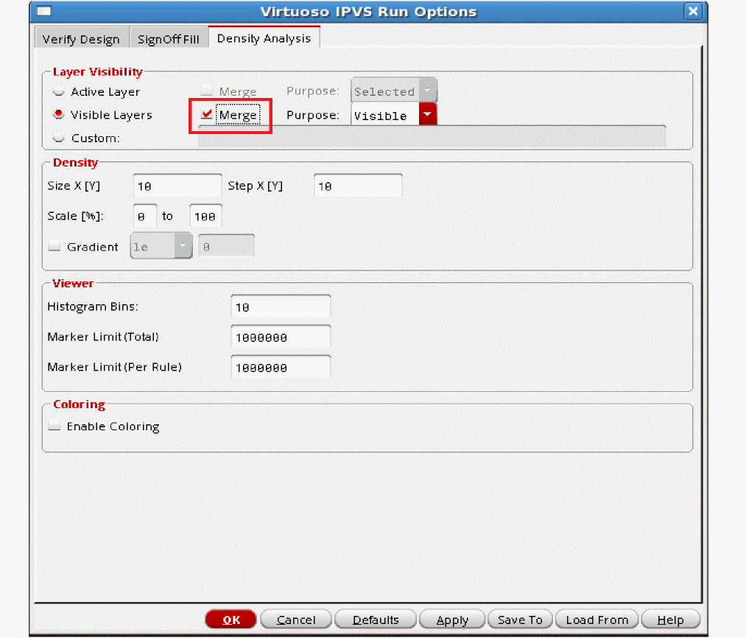The height and width of the screenshot is (638, 746).
Task: Open the window menu icon in title bar
Action: point(43,10)
